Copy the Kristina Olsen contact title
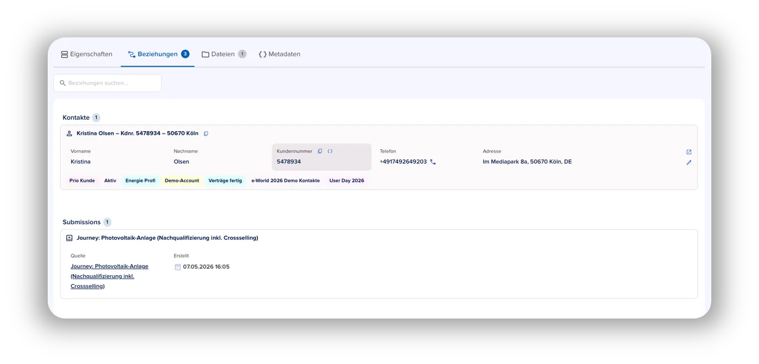The image size is (759, 364). pyautogui.click(x=206, y=133)
